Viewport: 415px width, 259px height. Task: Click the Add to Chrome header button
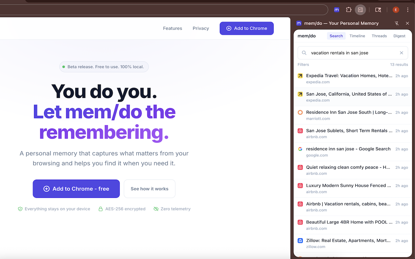pyautogui.click(x=247, y=28)
